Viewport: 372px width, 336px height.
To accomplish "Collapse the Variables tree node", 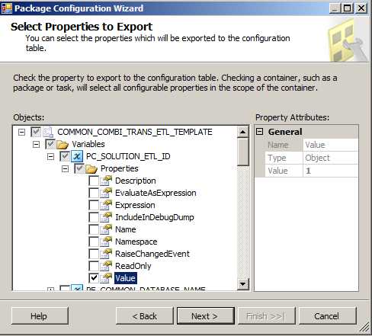I will (x=36, y=144).
